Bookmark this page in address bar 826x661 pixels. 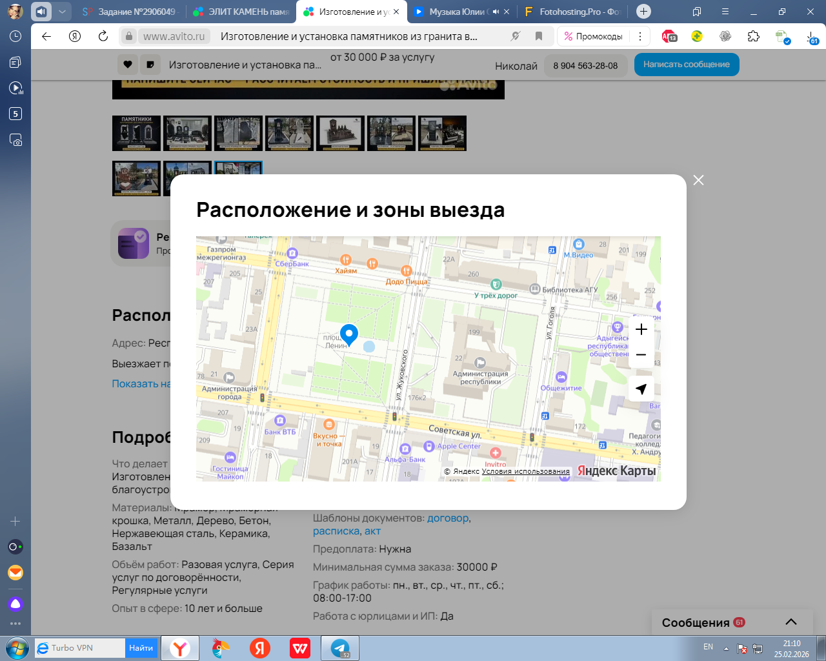[x=539, y=36]
